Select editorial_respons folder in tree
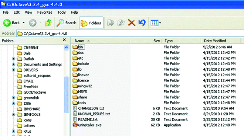This screenshot has width=244, height=136. tap(34, 76)
